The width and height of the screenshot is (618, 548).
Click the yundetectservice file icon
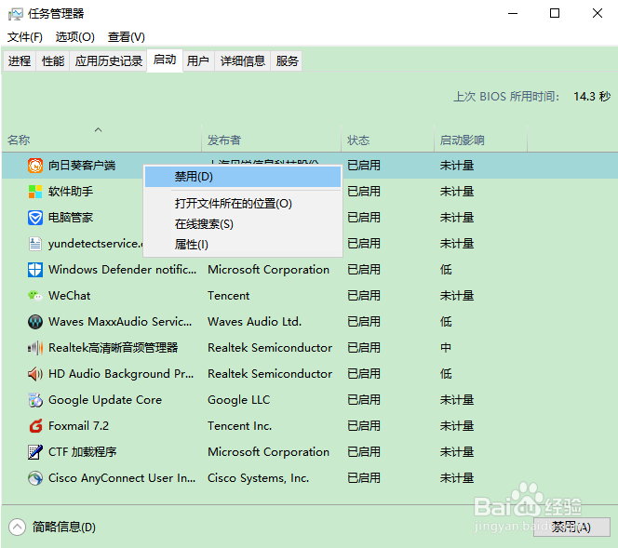click(35, 244)
